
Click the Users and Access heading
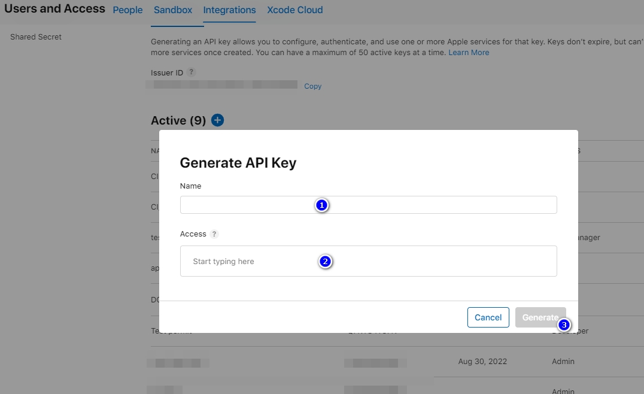point(54,9)
